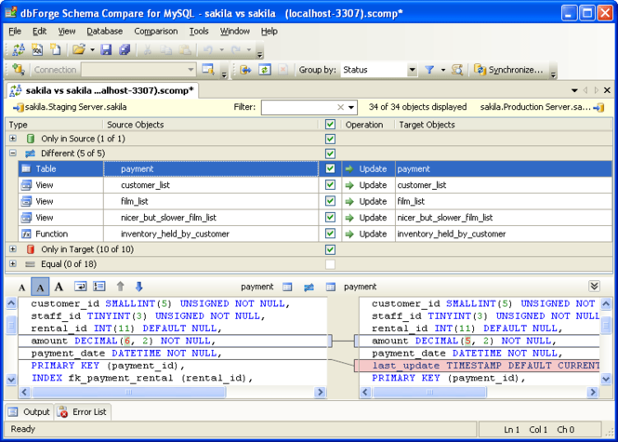Click the Filter text input field
Image resolution: width=618 pixels, height=442 pixels.
(x=299, y=107)
